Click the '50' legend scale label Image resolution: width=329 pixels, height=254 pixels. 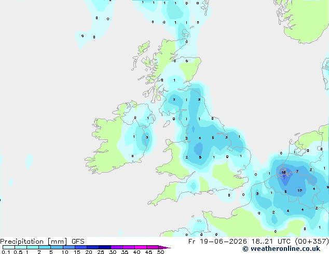point(160,252)
